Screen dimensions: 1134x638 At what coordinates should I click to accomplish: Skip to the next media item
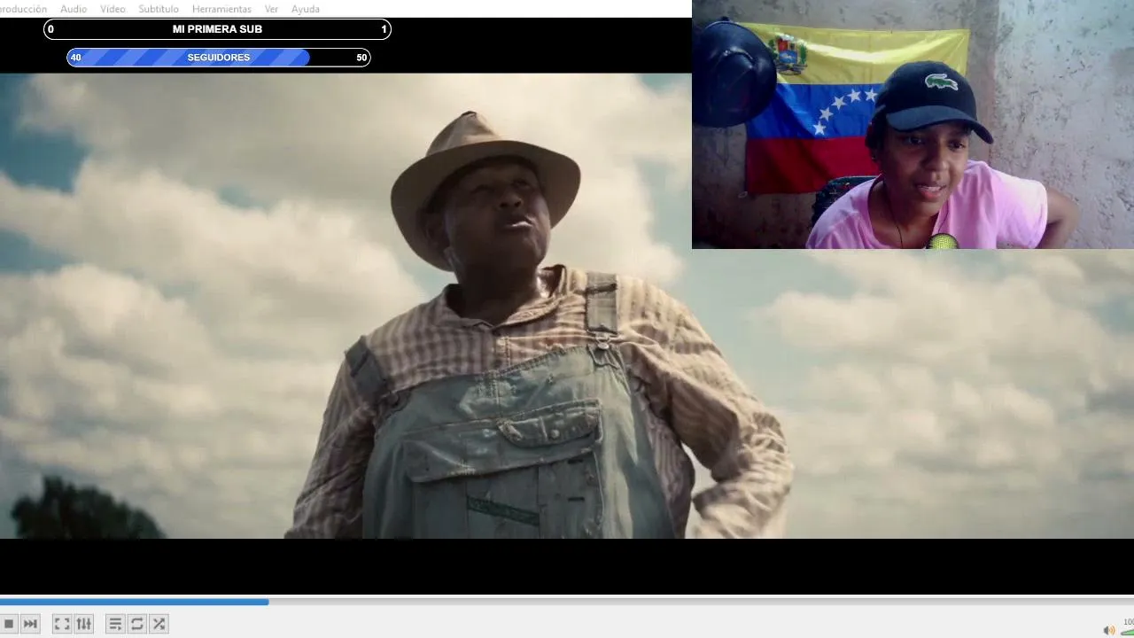click(x=30, y=624)
